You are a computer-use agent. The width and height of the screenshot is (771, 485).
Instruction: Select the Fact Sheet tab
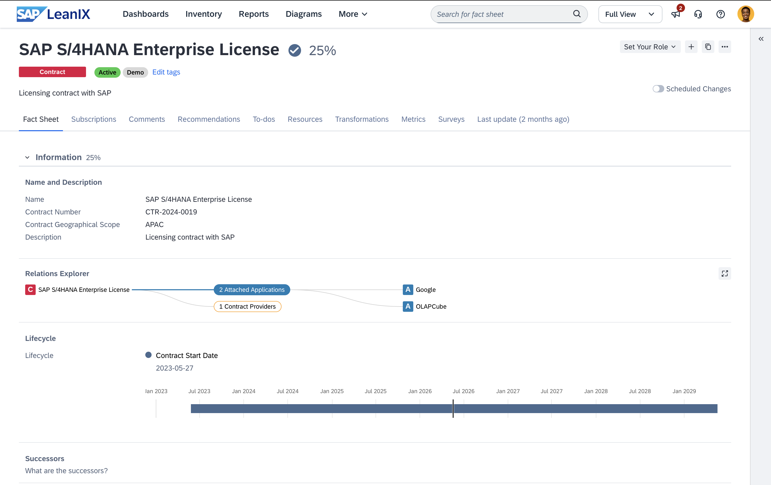(41, 119)
